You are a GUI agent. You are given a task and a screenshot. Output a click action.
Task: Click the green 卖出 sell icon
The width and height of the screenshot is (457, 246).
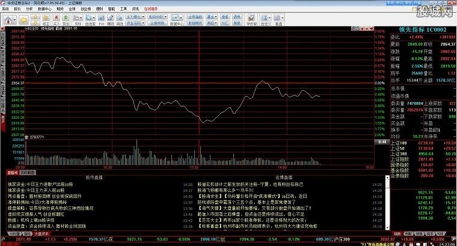point(66,19)
